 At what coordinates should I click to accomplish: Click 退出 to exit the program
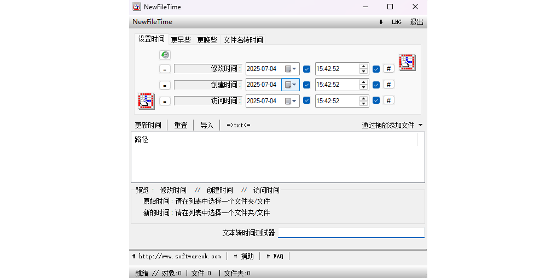coord(417,22)
